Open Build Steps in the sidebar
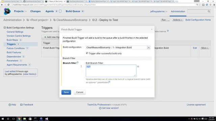Screen dimensions: 216x121 12,40
